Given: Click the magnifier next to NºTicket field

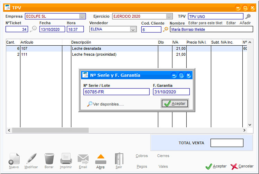Looking at the screenshot, I should coord(33,29).
